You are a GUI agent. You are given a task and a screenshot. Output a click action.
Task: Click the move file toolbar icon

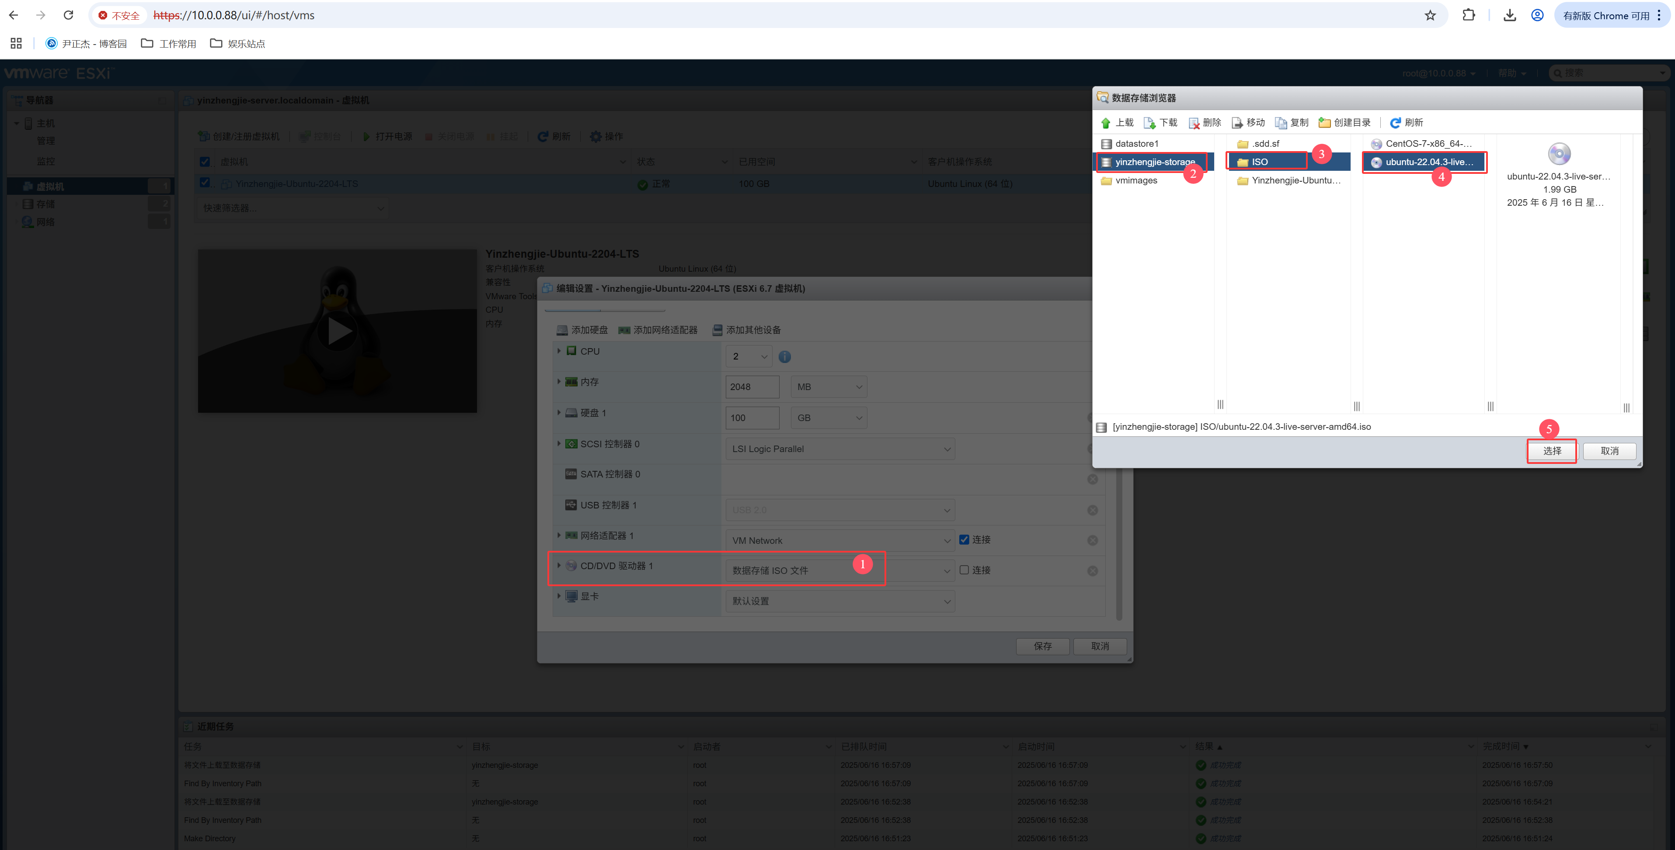click(1237, 123)
